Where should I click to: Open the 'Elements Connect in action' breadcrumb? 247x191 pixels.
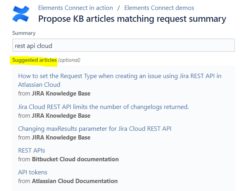[x=75, y=8]
